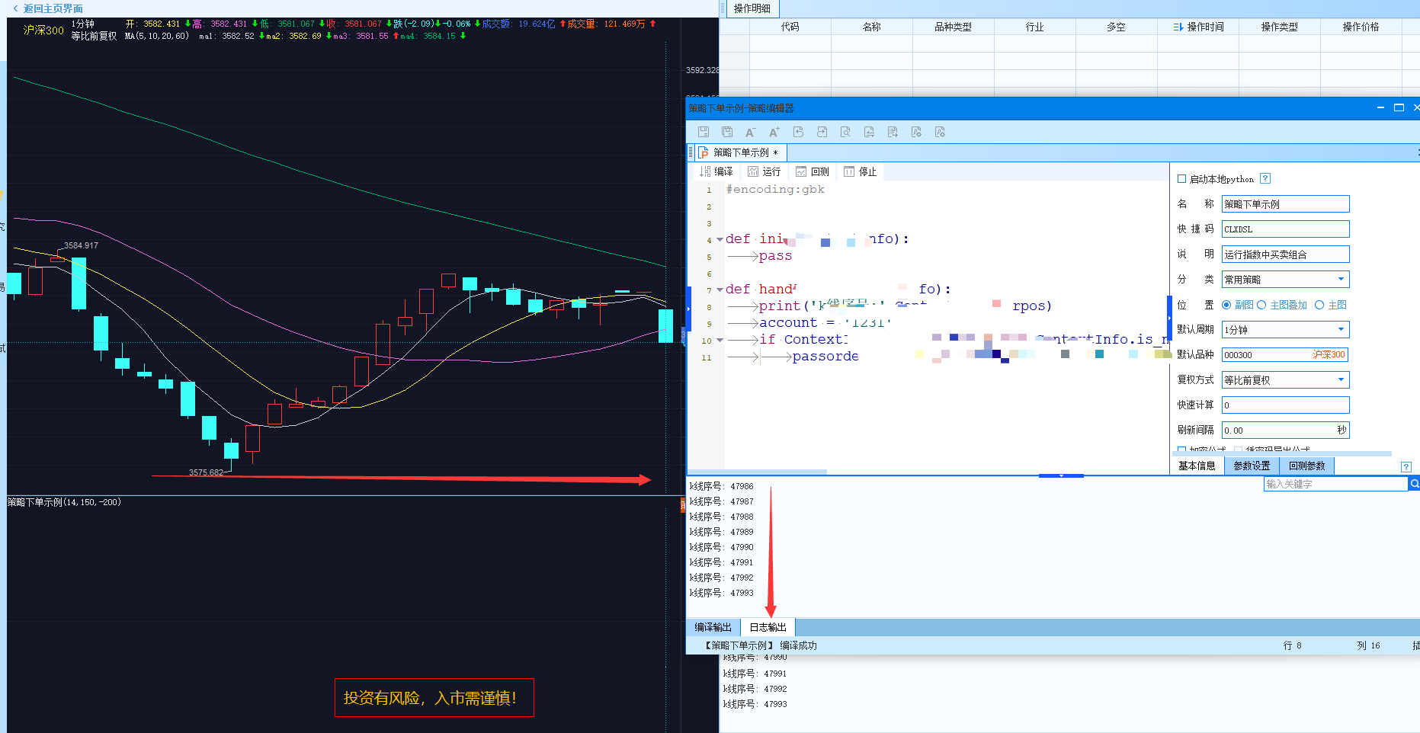The width and height of the screenshot is (1420, 733).
Task: Switch to the 编译输出 tab
Action: tap(713, 627)
